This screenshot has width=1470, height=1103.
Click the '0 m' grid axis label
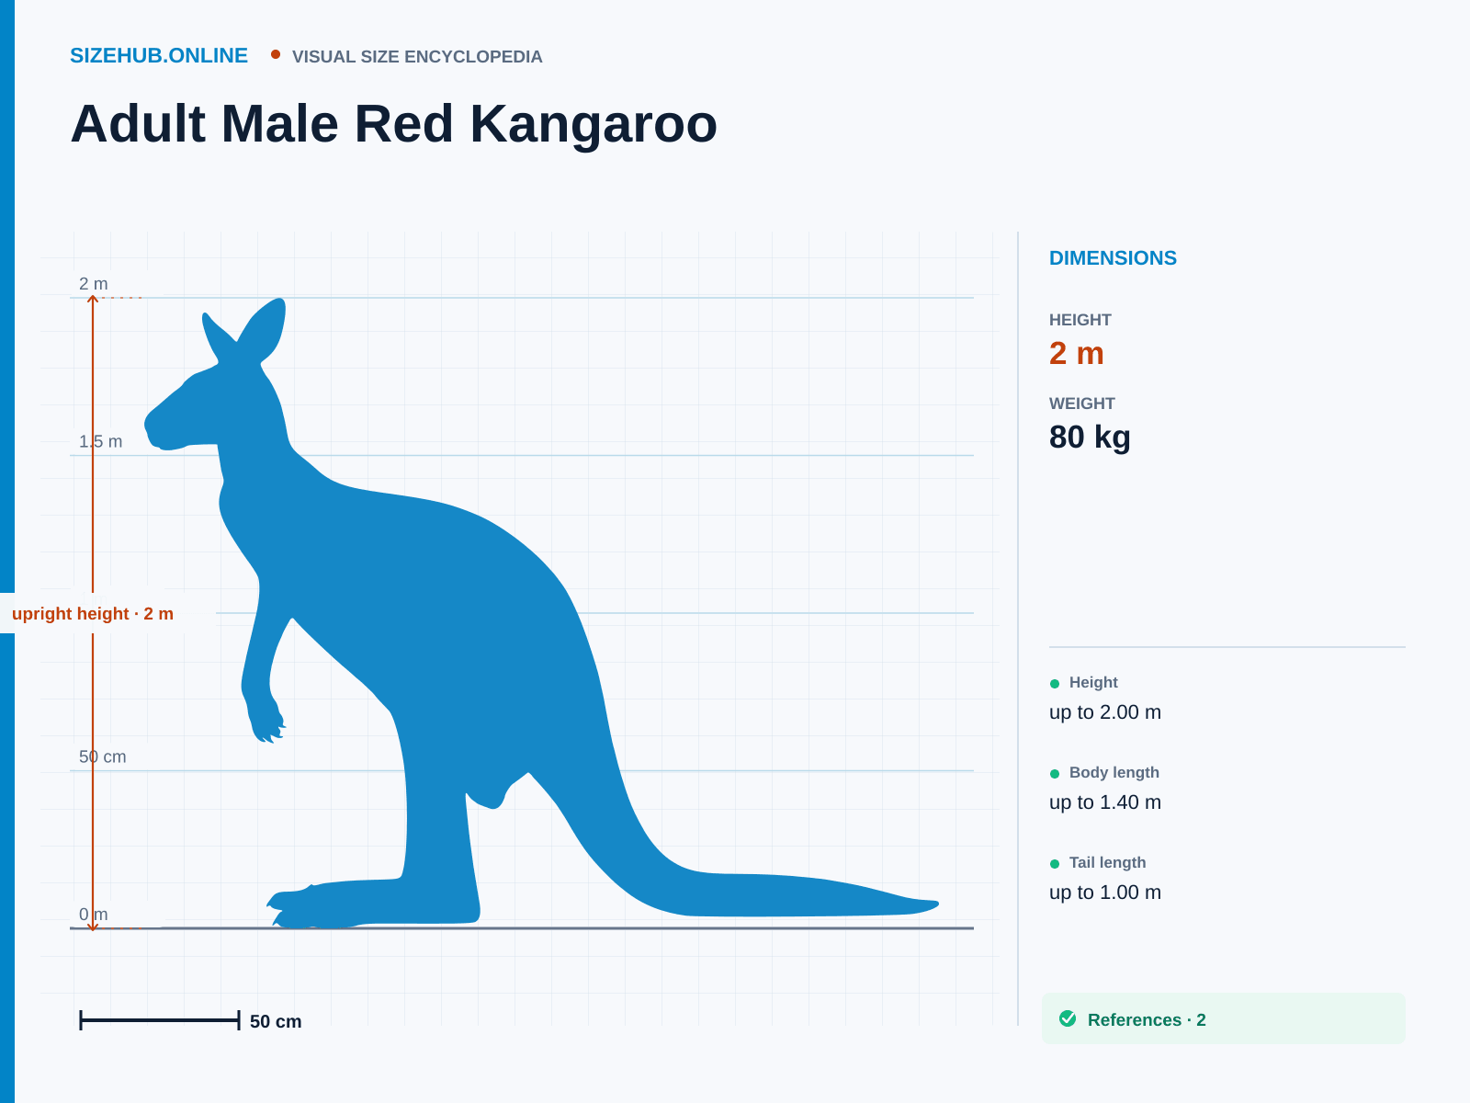[x=94, y=915]
